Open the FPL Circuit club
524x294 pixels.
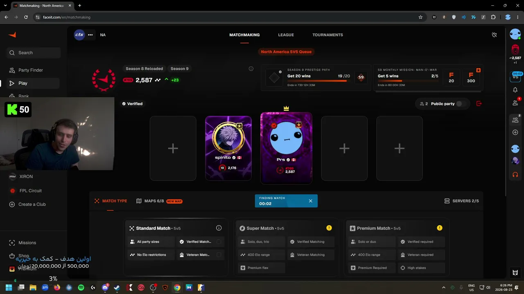(x=30, y=191)
